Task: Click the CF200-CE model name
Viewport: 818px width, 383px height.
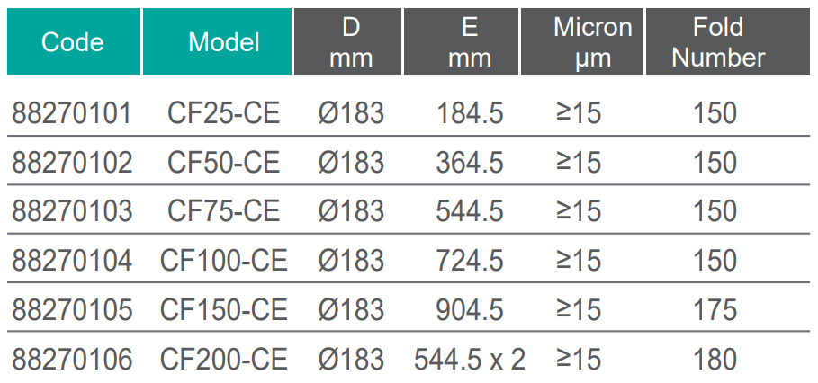Action: [x=223, y=359]
